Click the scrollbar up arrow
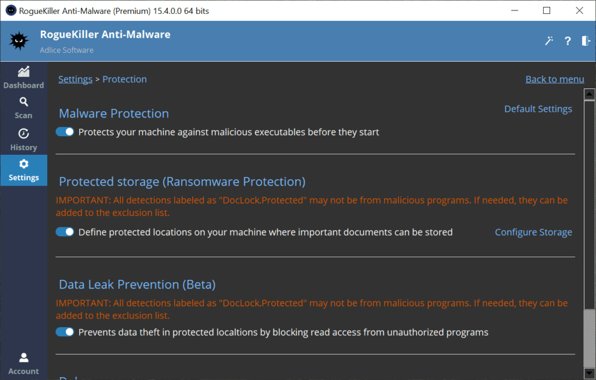The image size is (596, 380). [589, 94]
